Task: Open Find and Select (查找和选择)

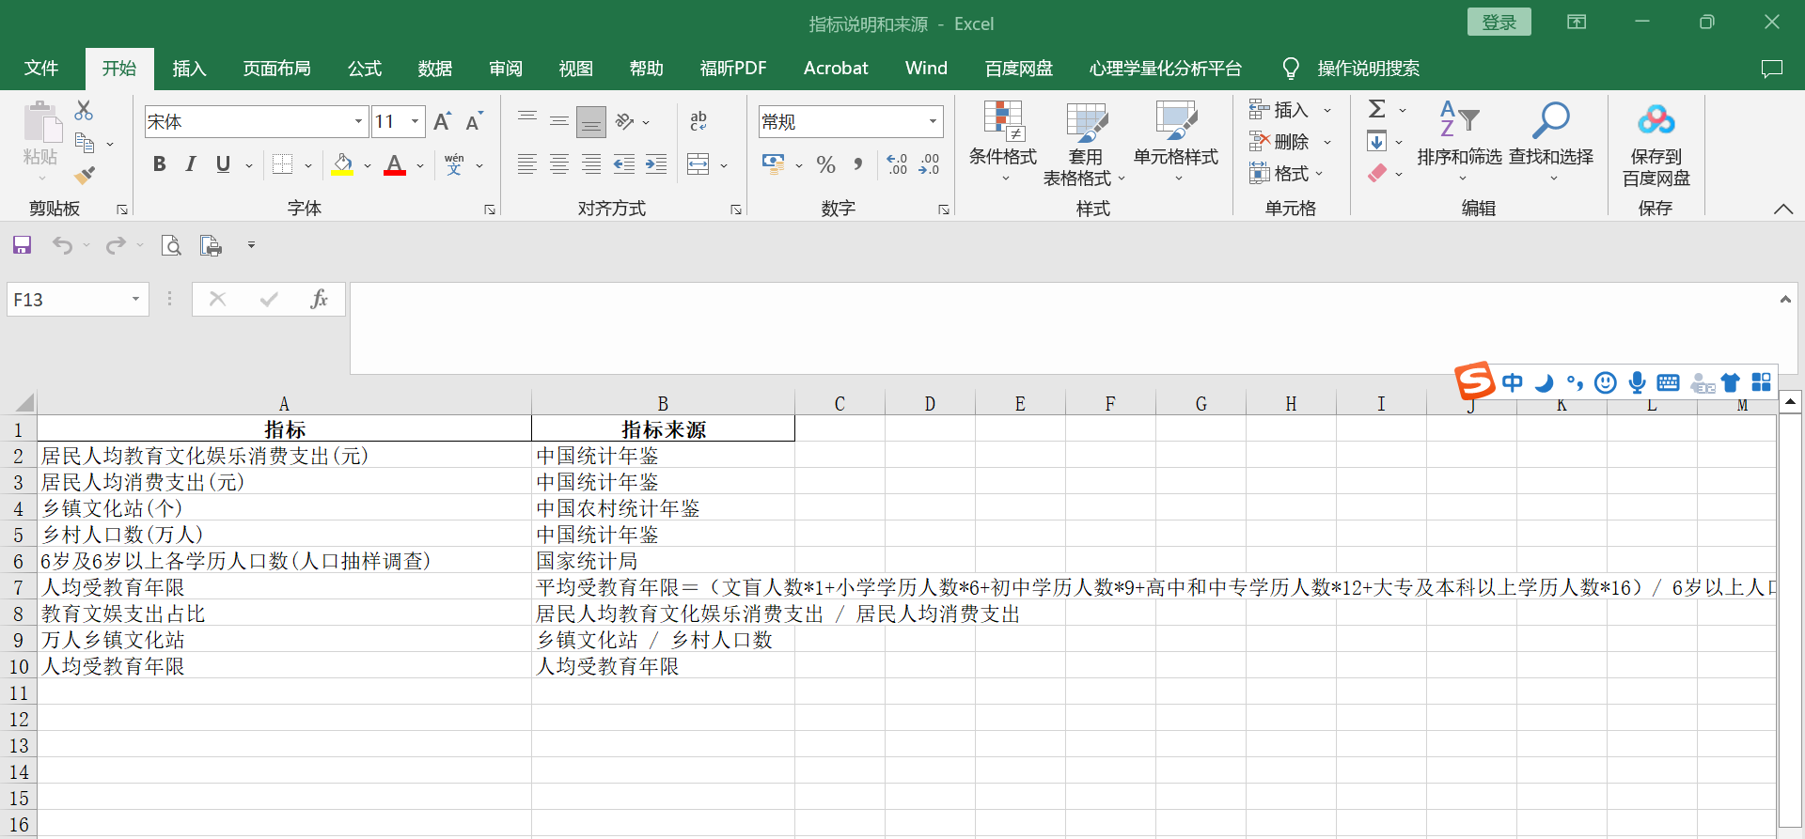Action: point(1550,141)
